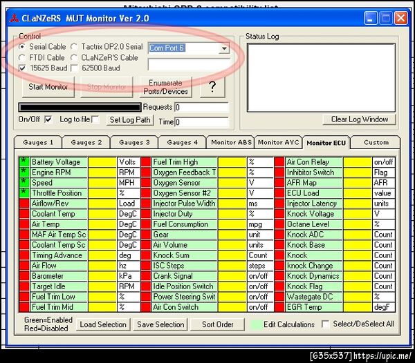Select the Injector Pulse Width label
Viewport: 415px width, 363px height.
tap(184, 204)
